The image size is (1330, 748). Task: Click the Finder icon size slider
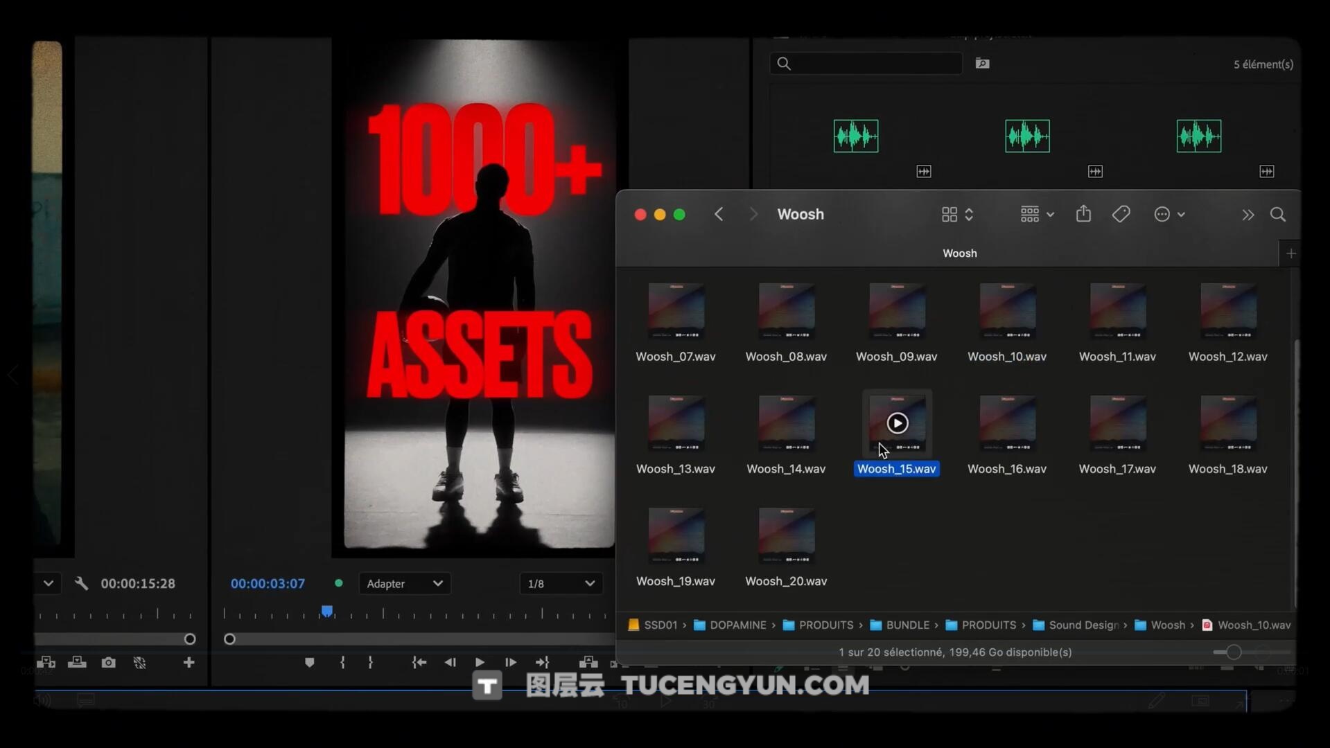coord(1234,652)
